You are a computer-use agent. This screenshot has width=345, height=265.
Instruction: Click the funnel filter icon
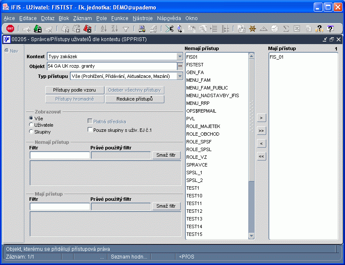coord(126,29)
